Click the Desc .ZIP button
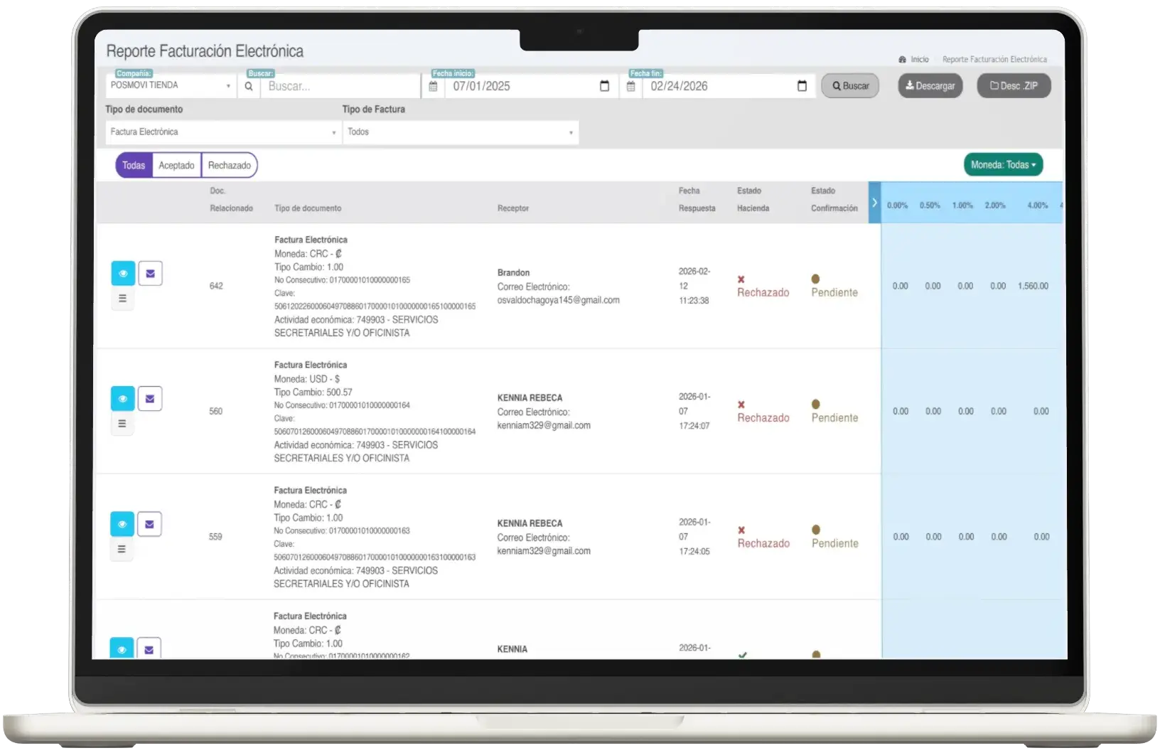Image resolution: width=1160 pixels, height=753 pixels. 1014,86
